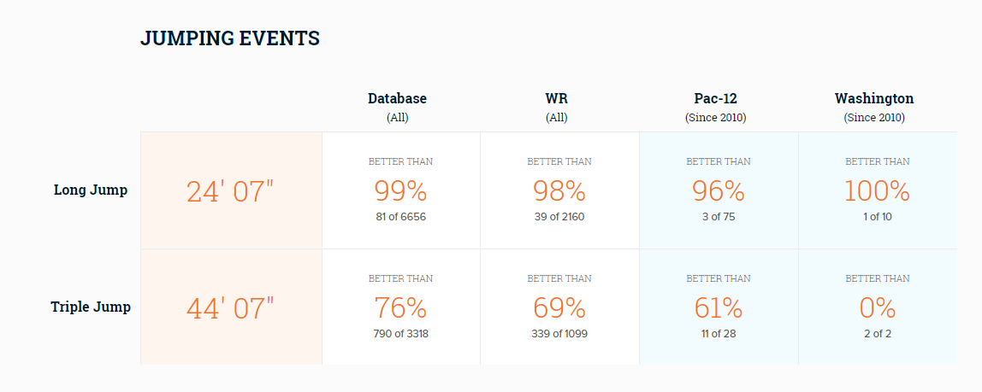Screen dimensions: 982x392
Task: Click the Triple Jump row label
Action: click(91, 307)
